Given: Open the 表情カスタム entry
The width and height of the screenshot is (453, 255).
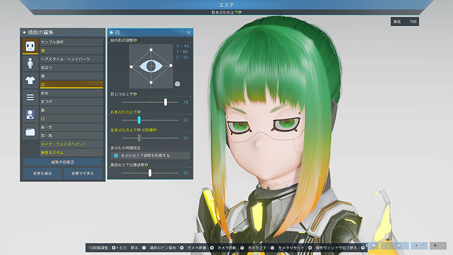Looking at the screenshot, I should pyautogui.click(x=71, y=153).
